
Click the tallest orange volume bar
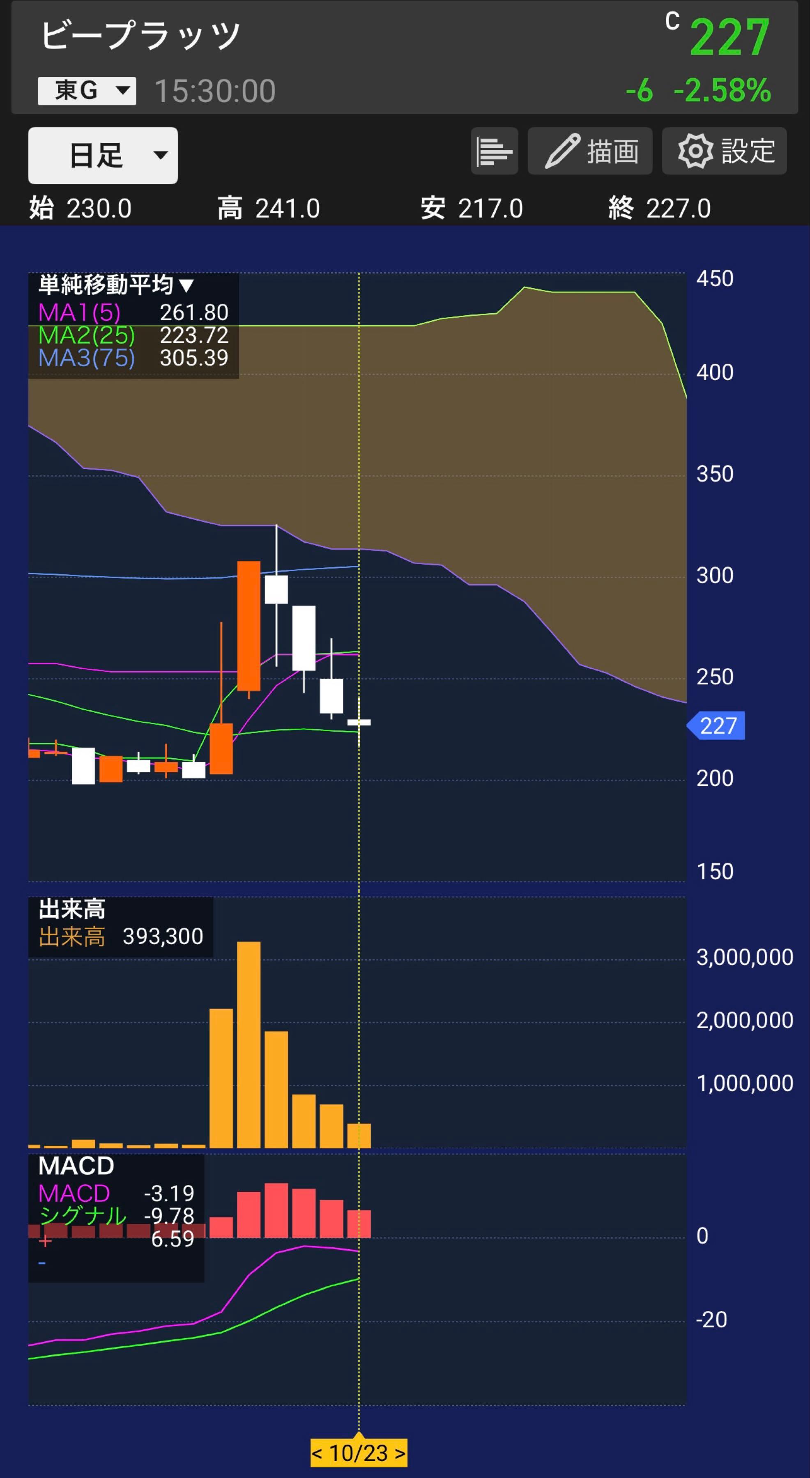249,1044
